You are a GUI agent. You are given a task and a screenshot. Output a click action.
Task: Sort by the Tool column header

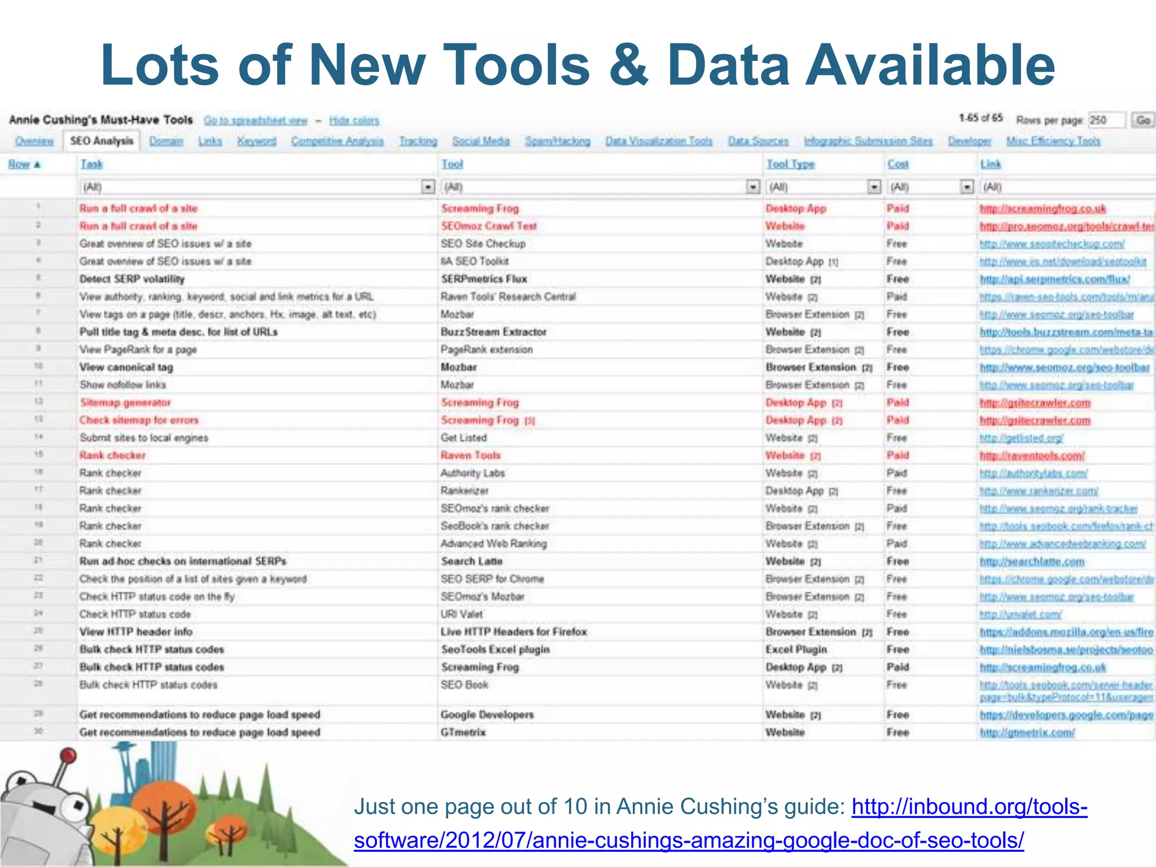[452, 164]
